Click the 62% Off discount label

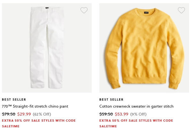tap(42, 114)
